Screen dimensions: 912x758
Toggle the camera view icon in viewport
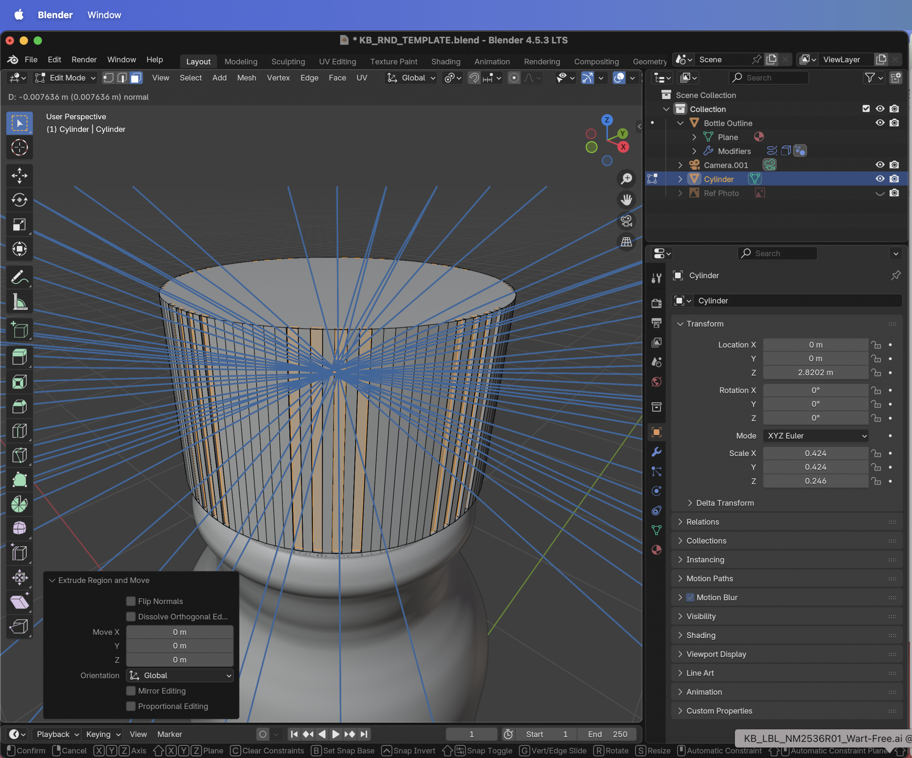[626, 221]
